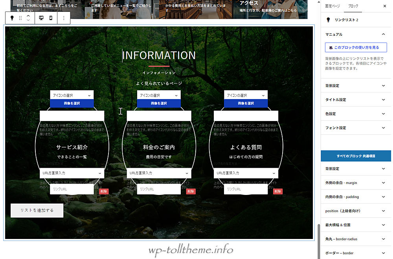Move the block up with the up arrow
The height and width of the screenshot is (259, 393).
pyautogui.click(x=28, y=16)
